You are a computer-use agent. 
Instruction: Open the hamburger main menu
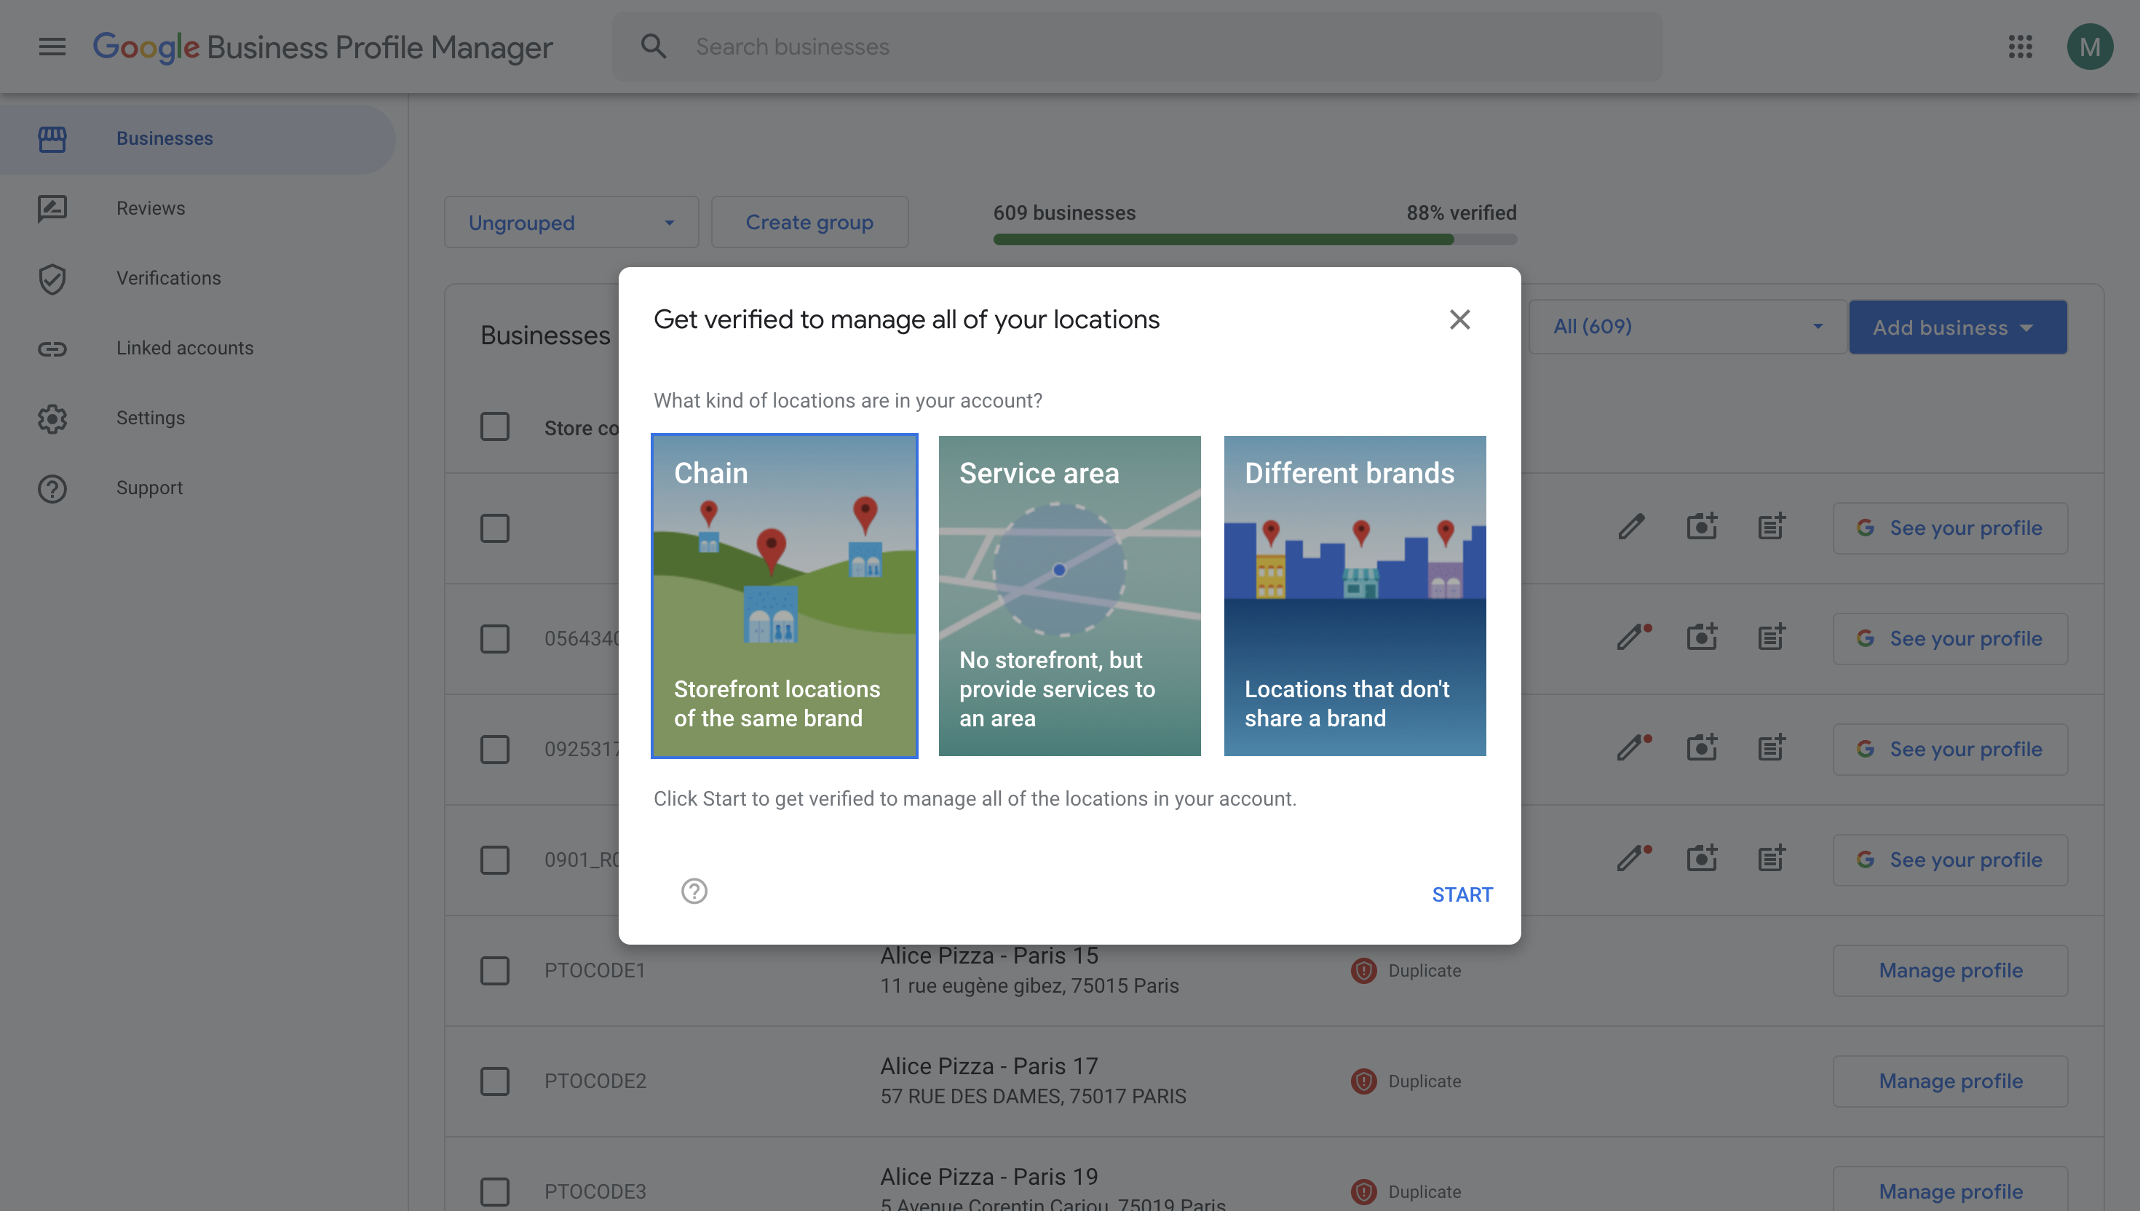tap(52, 47)
